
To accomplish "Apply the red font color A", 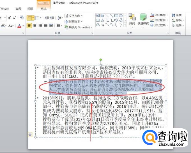I will (19, 26).
